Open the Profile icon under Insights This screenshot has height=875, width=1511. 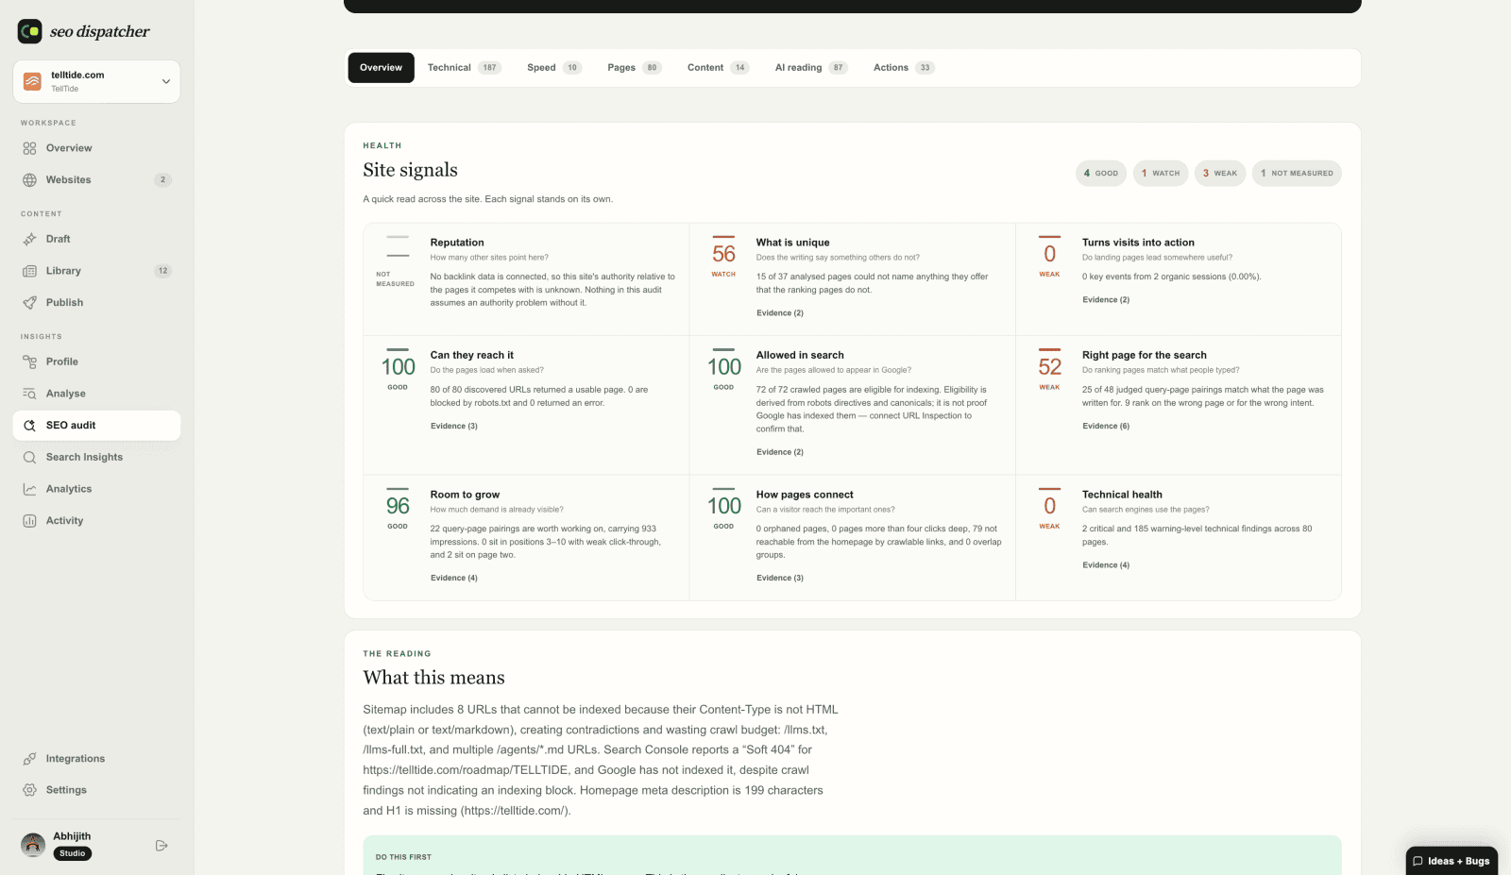[x=29, y=362]
